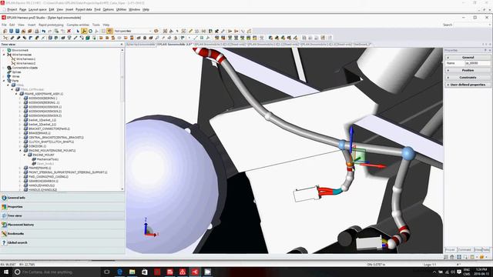
Task: Collapse the ENGINE_MOUNT(ENGINE_MOUNT.1) tree node
Action: pyautogui.click(x=21, y=151)
